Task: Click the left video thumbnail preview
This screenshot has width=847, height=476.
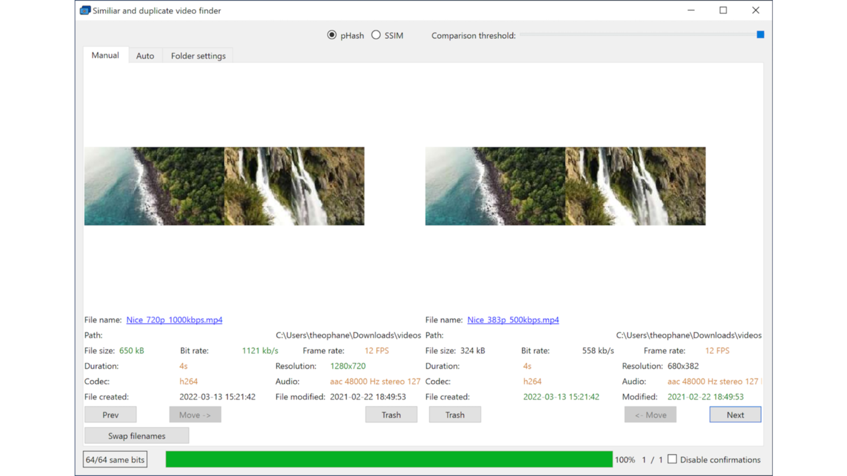Action: coord(224,186)
